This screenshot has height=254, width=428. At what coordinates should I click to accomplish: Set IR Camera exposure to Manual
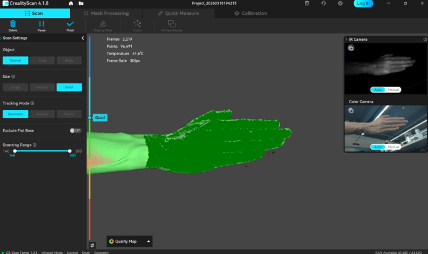click(x=393, y=90)
